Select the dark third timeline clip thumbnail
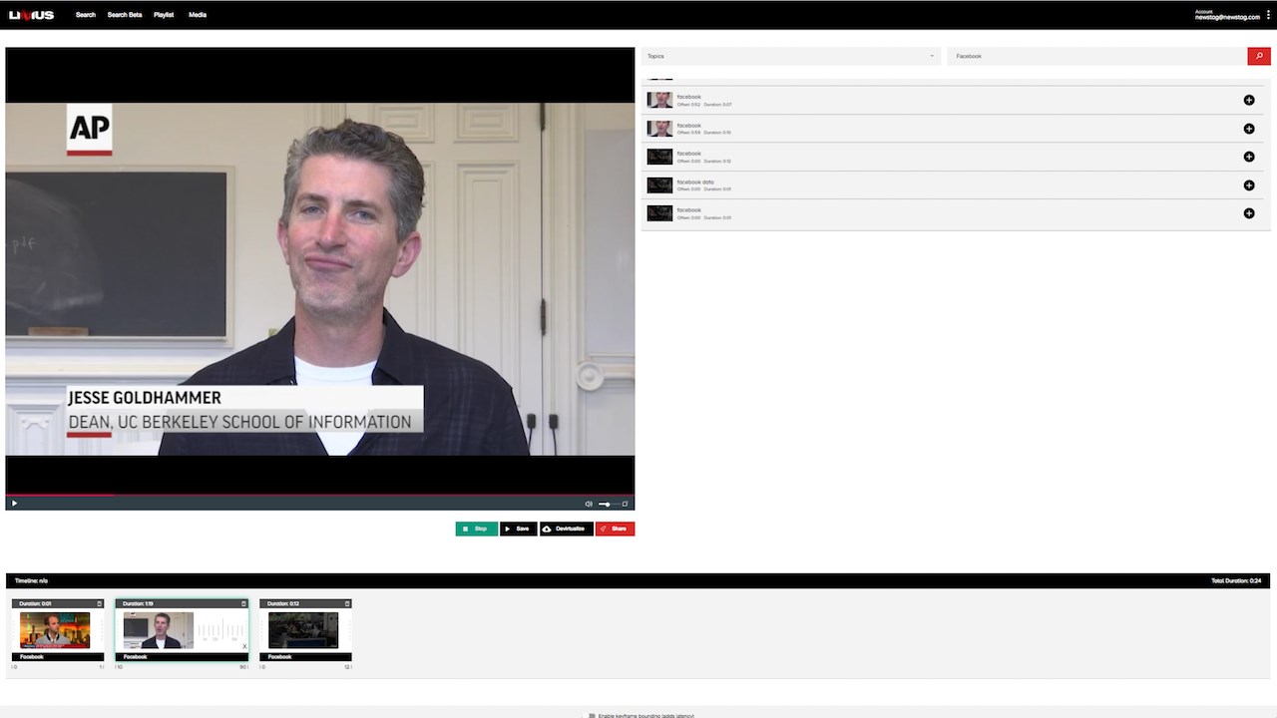1277x718 pixels. [x=303, y=630]
